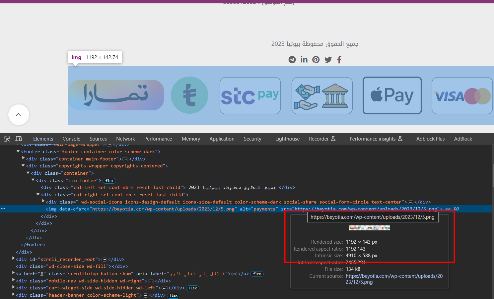Select the closing </footer> tag row
The height and width of the screenshot is (299, 494).
tap(33, 245)
